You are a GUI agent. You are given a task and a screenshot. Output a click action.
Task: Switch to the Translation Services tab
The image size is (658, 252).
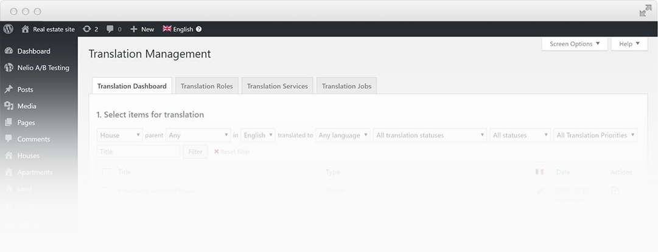[x=277, y=86]
